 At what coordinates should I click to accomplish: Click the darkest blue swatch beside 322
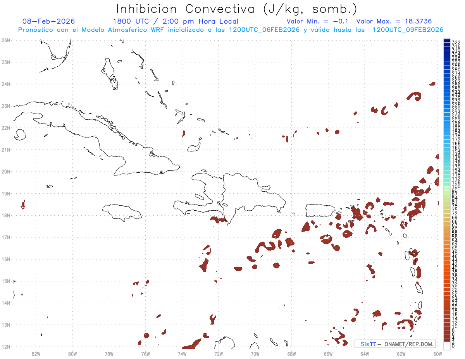pyautogui.click(x=447, y=41)
